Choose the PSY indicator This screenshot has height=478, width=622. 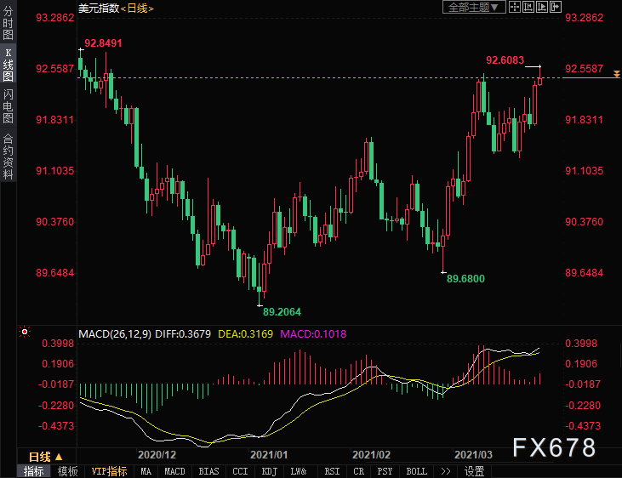point(385,471)
